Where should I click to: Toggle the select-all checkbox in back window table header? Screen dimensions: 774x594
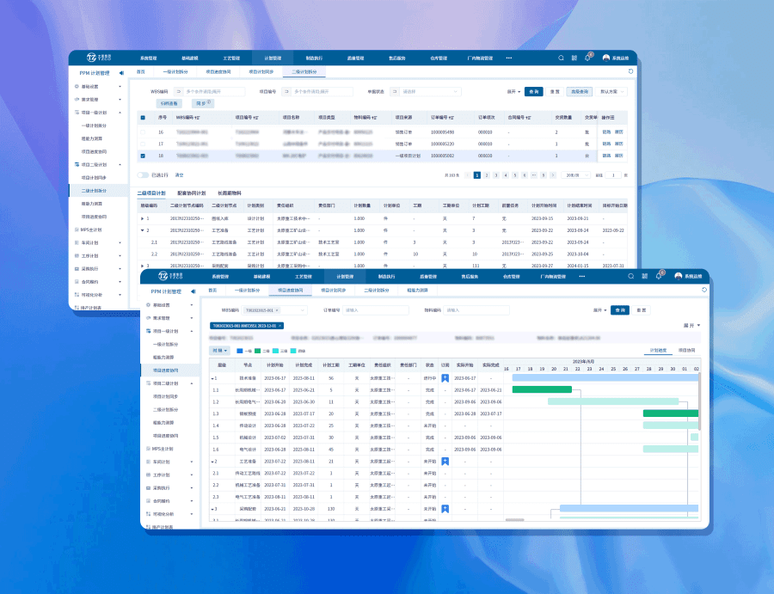tap(143, 118)
